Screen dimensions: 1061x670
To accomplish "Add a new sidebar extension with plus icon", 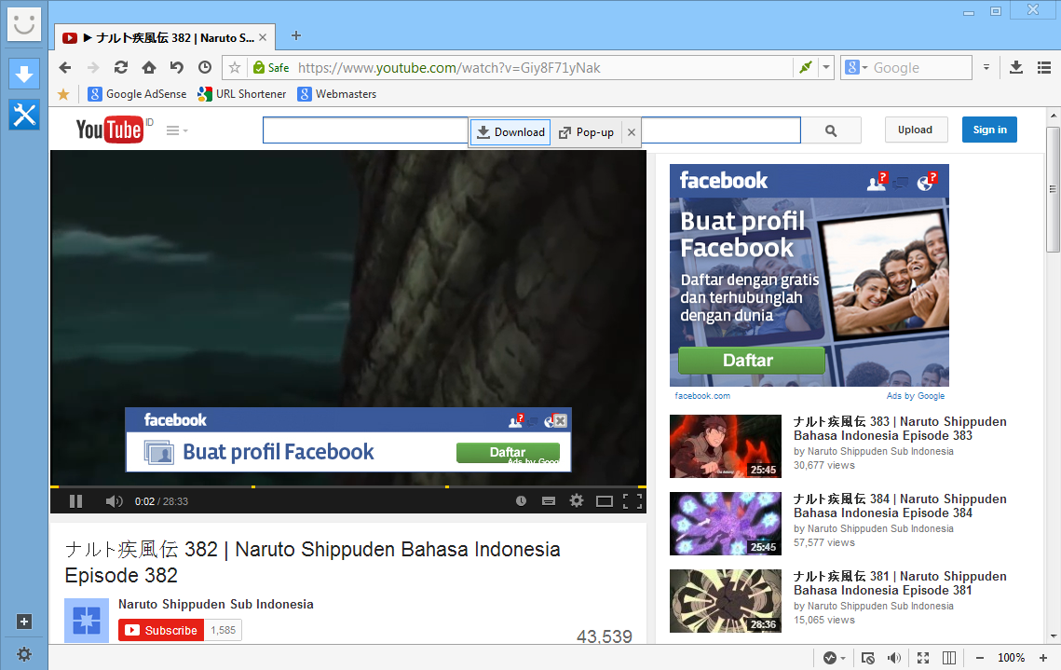I will pyautogui.click(x=23, y=622).
